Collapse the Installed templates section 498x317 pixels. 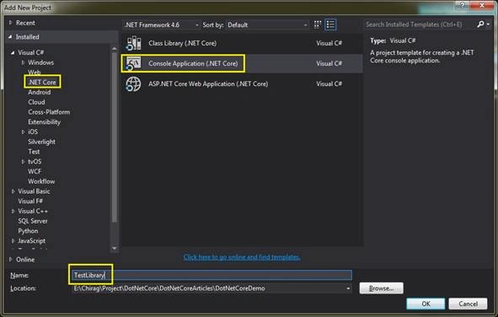10,37
